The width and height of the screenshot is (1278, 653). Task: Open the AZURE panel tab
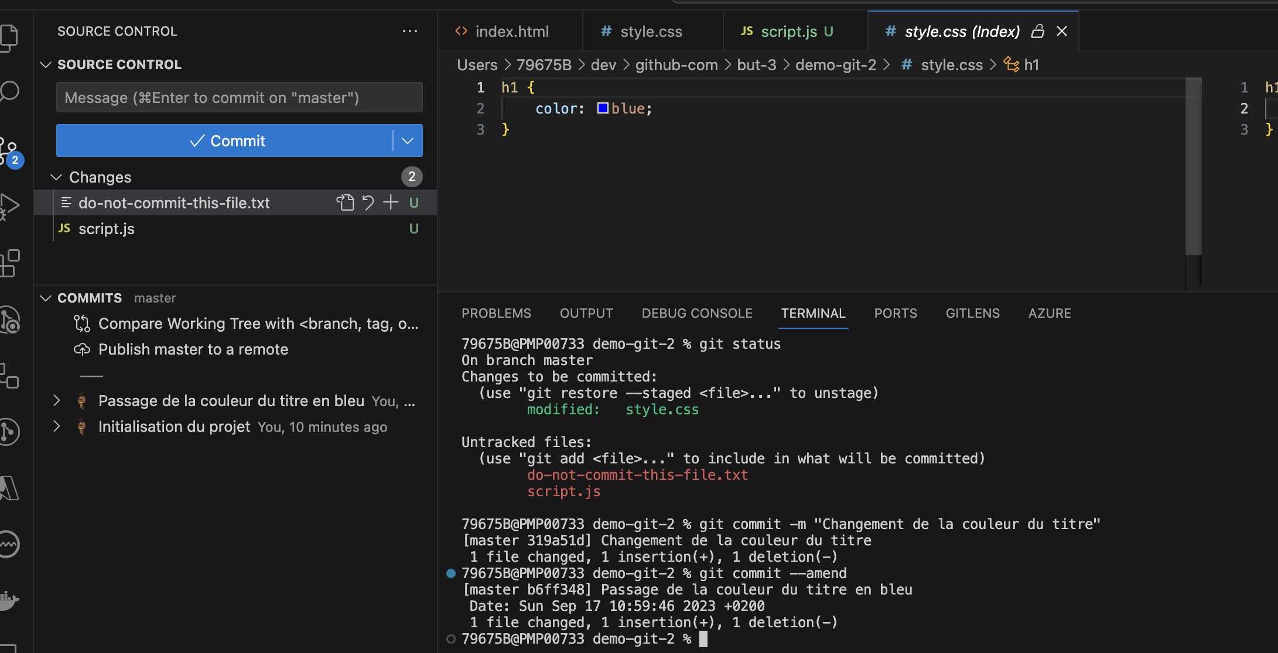tap(1050, 313)
